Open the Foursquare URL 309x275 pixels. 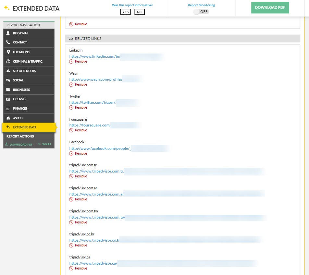point(90,125)
